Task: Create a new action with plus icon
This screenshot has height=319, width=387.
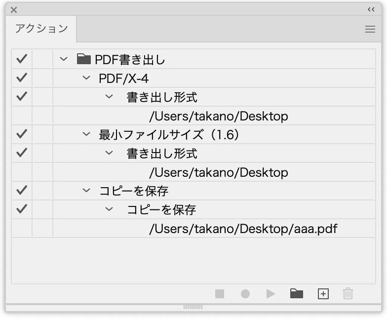Action: pyautogui.click(x=323, y=294)
